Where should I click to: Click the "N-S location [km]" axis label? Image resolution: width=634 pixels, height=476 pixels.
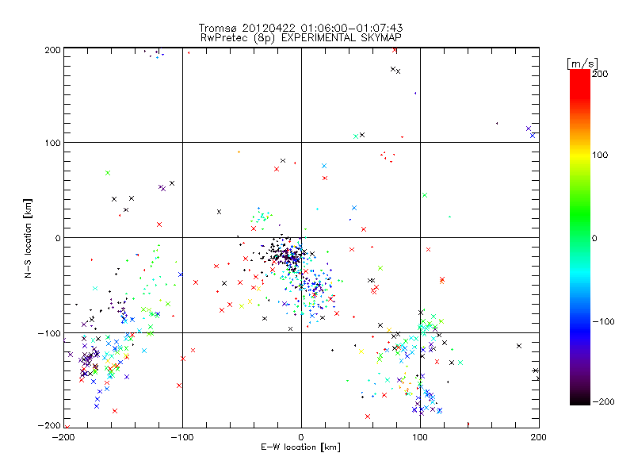click(x=28, y=238)
